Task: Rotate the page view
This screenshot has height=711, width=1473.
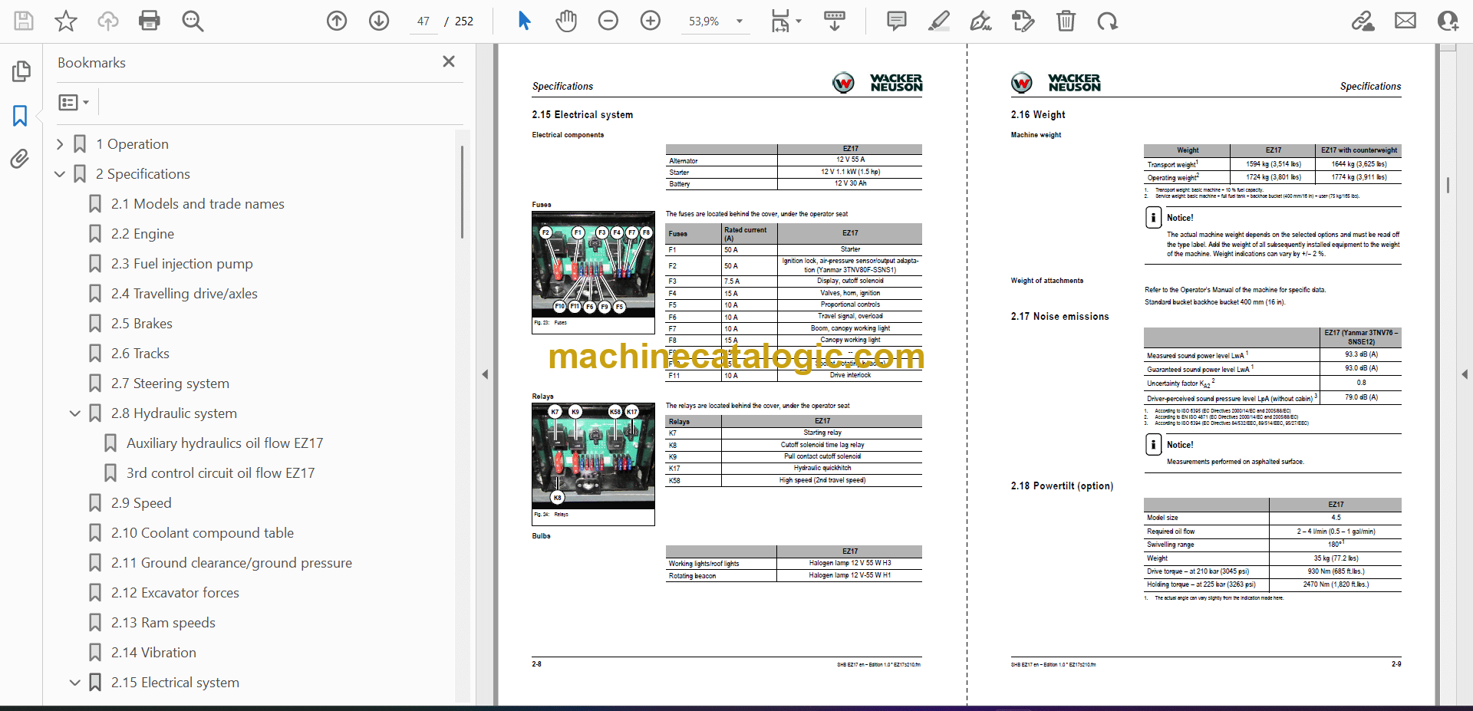Action: [x=1107, y=21]
